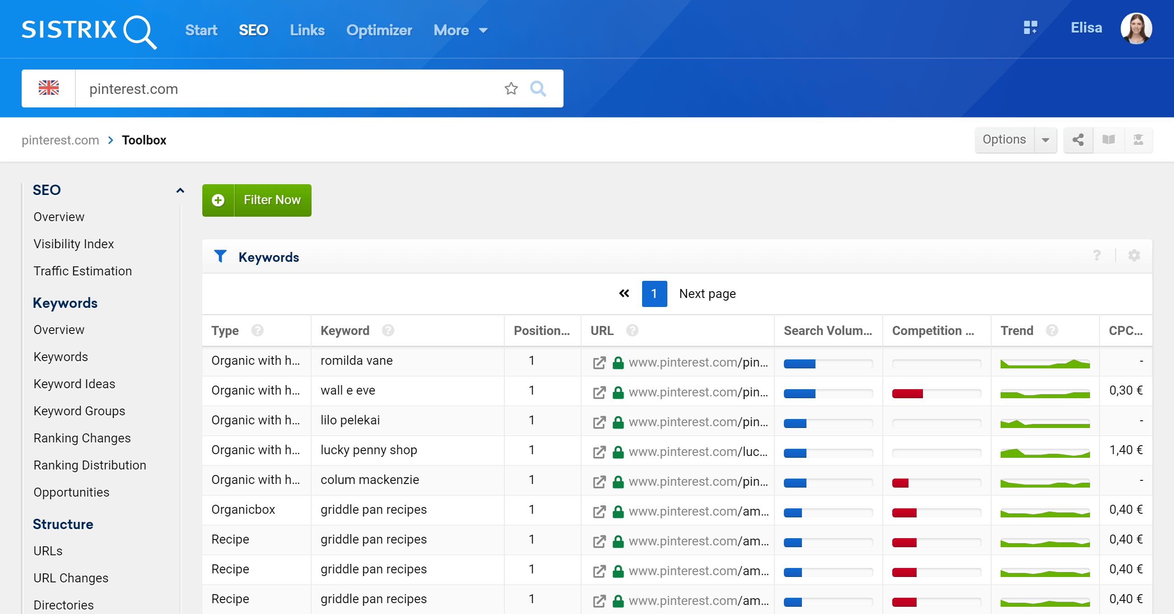The width and height of the screenshot is (1174, 614).
Task: Show help for Type column
Action: click(257, 330)
